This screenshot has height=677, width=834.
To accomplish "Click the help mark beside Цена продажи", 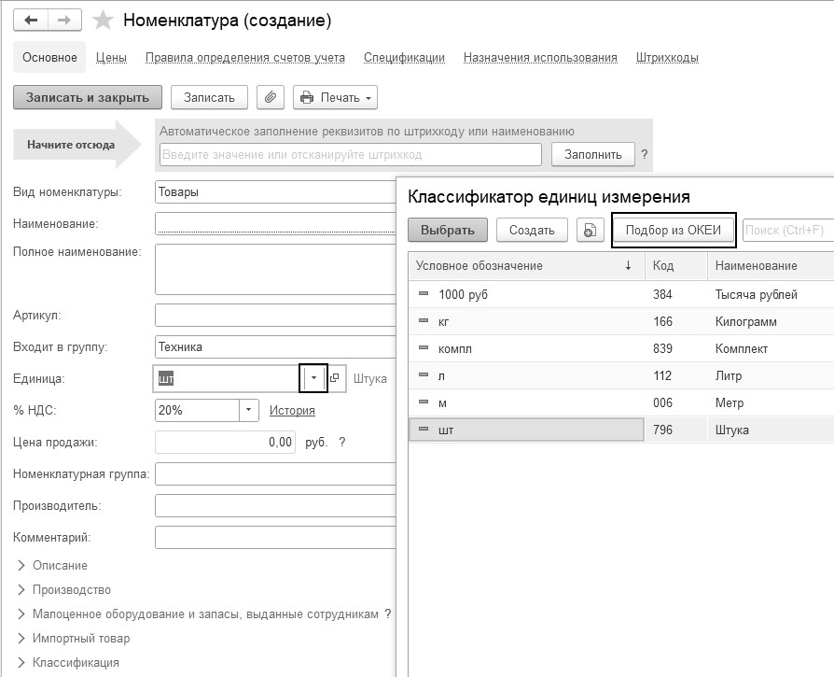I will point(342,442).
